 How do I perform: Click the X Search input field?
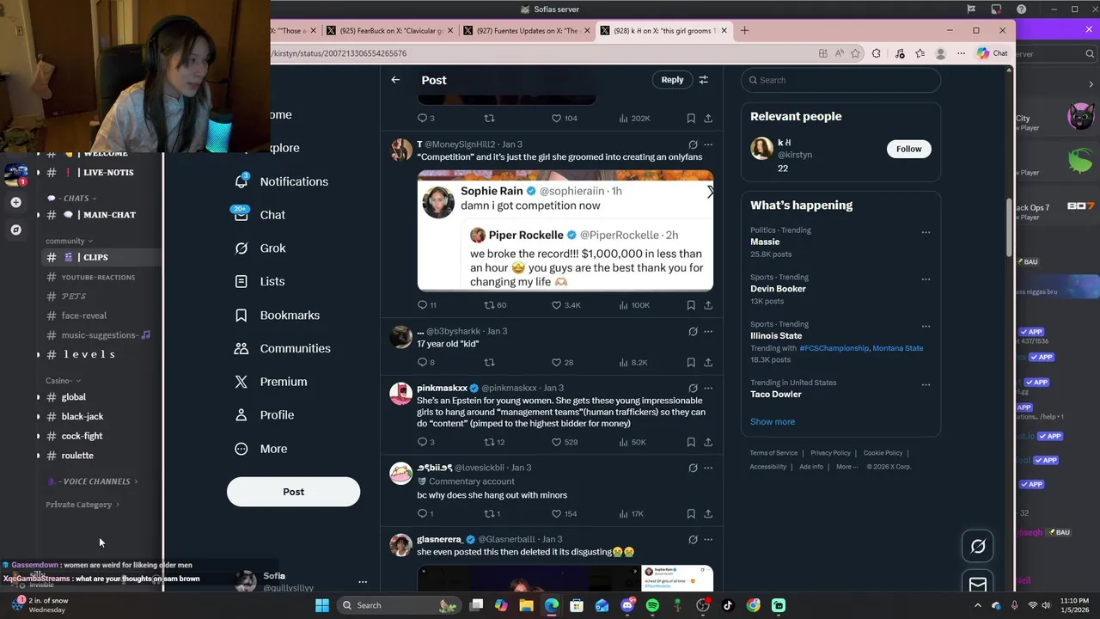coord(840,80)
